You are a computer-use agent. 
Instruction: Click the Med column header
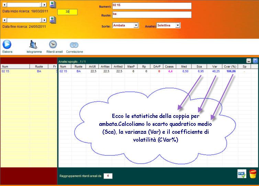point(184,66)
